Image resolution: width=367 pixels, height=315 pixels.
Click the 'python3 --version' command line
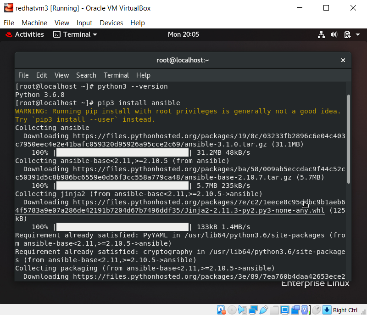pos(91,86)
